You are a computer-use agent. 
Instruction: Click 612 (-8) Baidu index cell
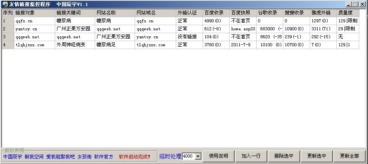216,29
